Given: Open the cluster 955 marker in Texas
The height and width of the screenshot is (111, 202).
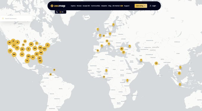Looking at the screenshot, I should (29, 56).
